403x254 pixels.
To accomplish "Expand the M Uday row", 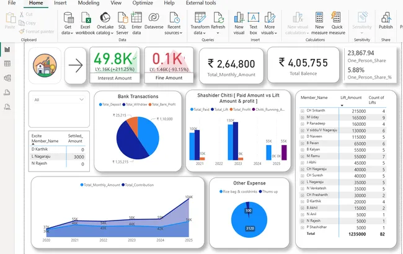I will click(x=303, y=117).
